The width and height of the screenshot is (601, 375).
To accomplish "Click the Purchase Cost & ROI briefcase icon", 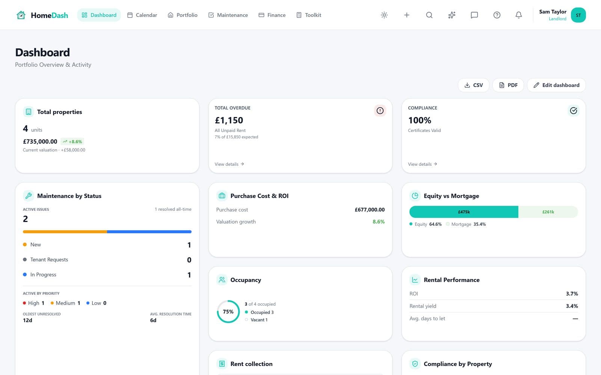I will pyautogui.click(x=222, y=196).
